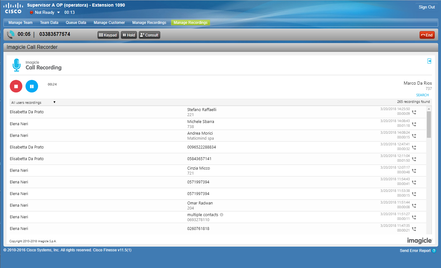Open the Manage Customer tab
The height and width of the screenshot is (268, 441).
coord(109,23)
